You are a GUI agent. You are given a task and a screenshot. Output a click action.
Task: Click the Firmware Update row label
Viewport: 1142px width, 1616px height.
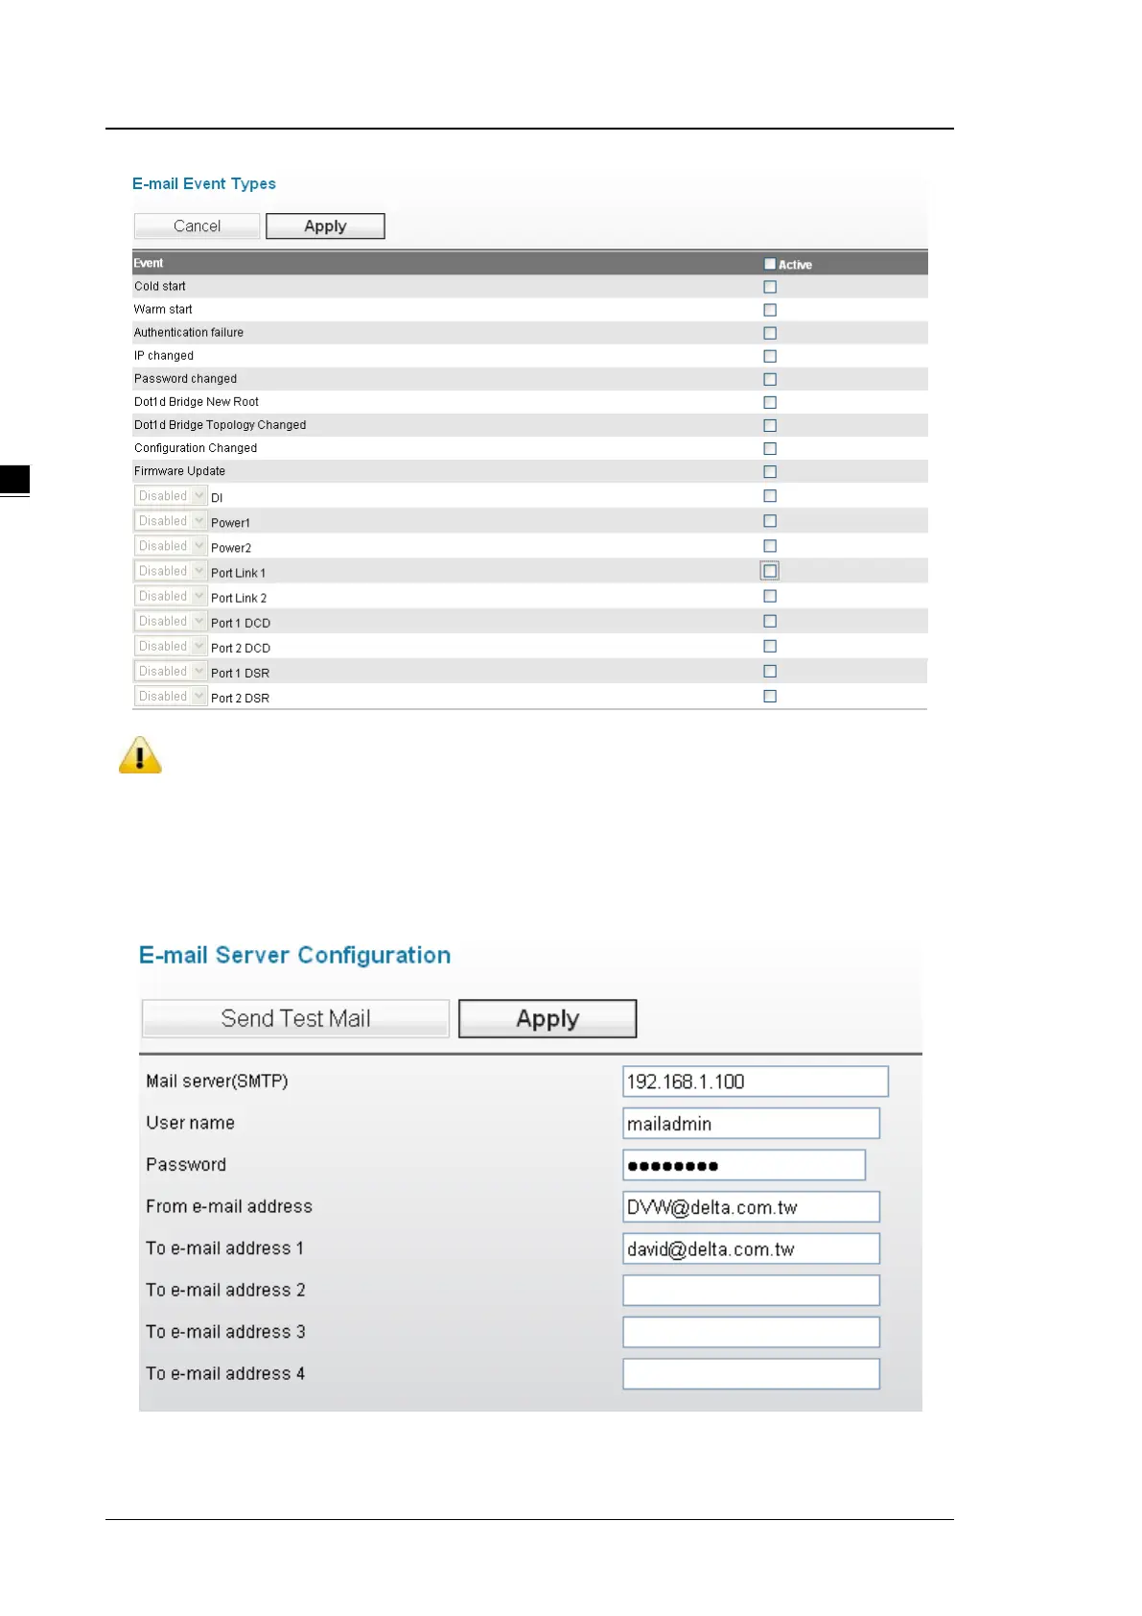(179, 471)
